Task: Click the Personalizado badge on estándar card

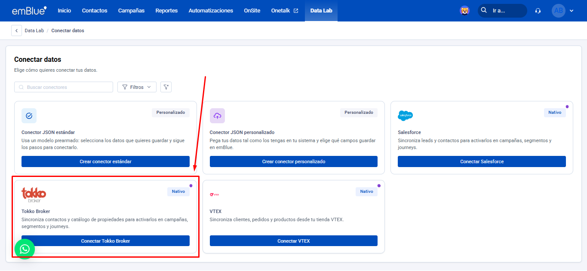Action: click(171, 113)
